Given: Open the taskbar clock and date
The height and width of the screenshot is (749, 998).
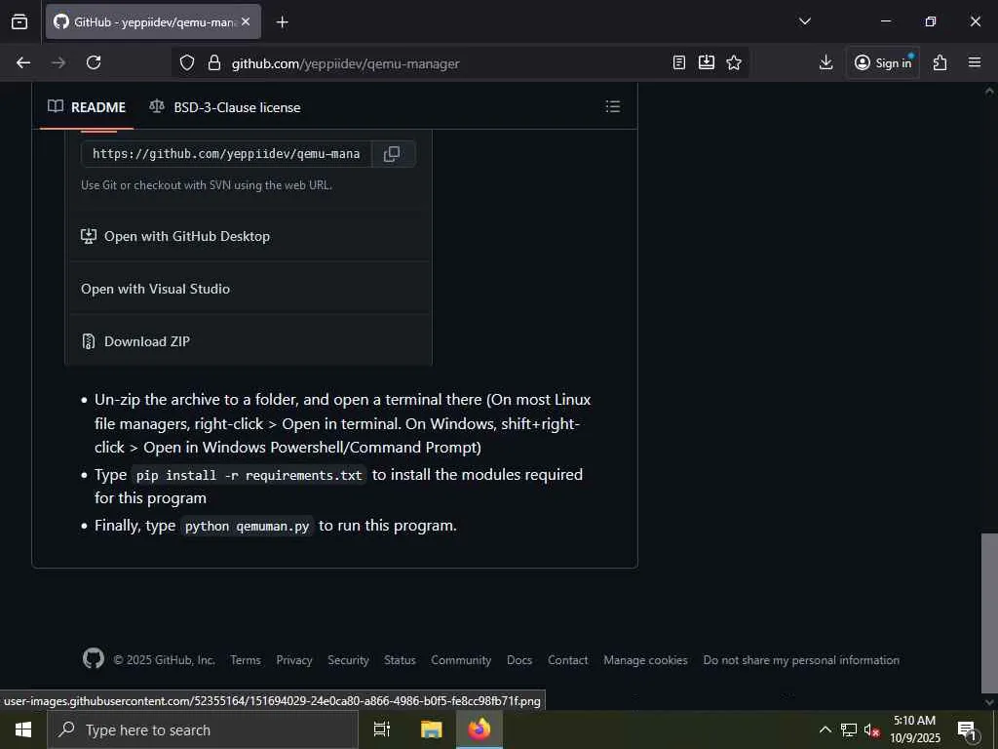Looking at the screenshot, I should click(914, 729).
